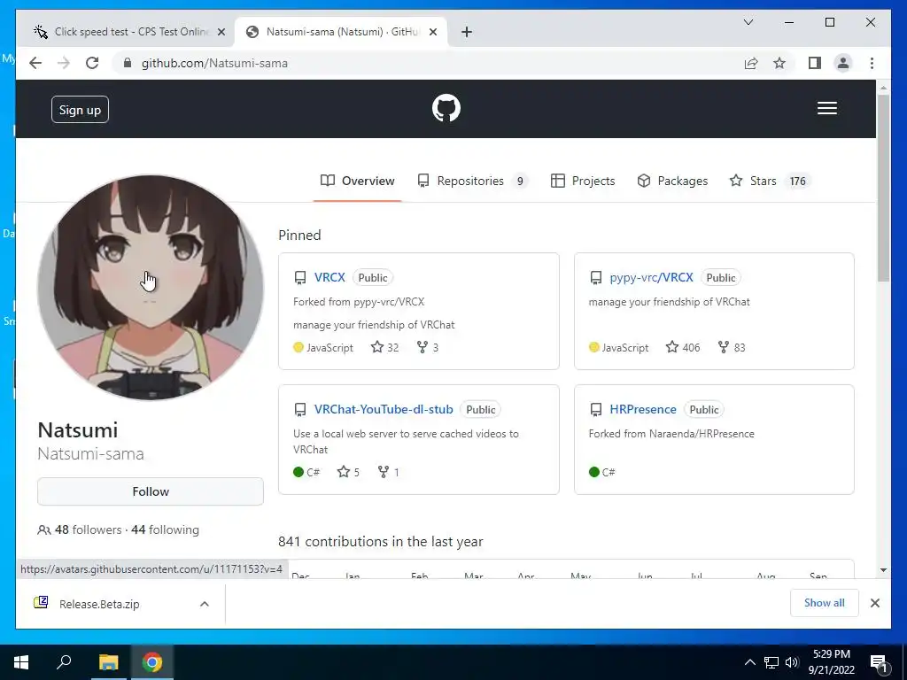The image size is (907, 680).
Task: Reload the GitHub page
Action: tap(92, 63)
